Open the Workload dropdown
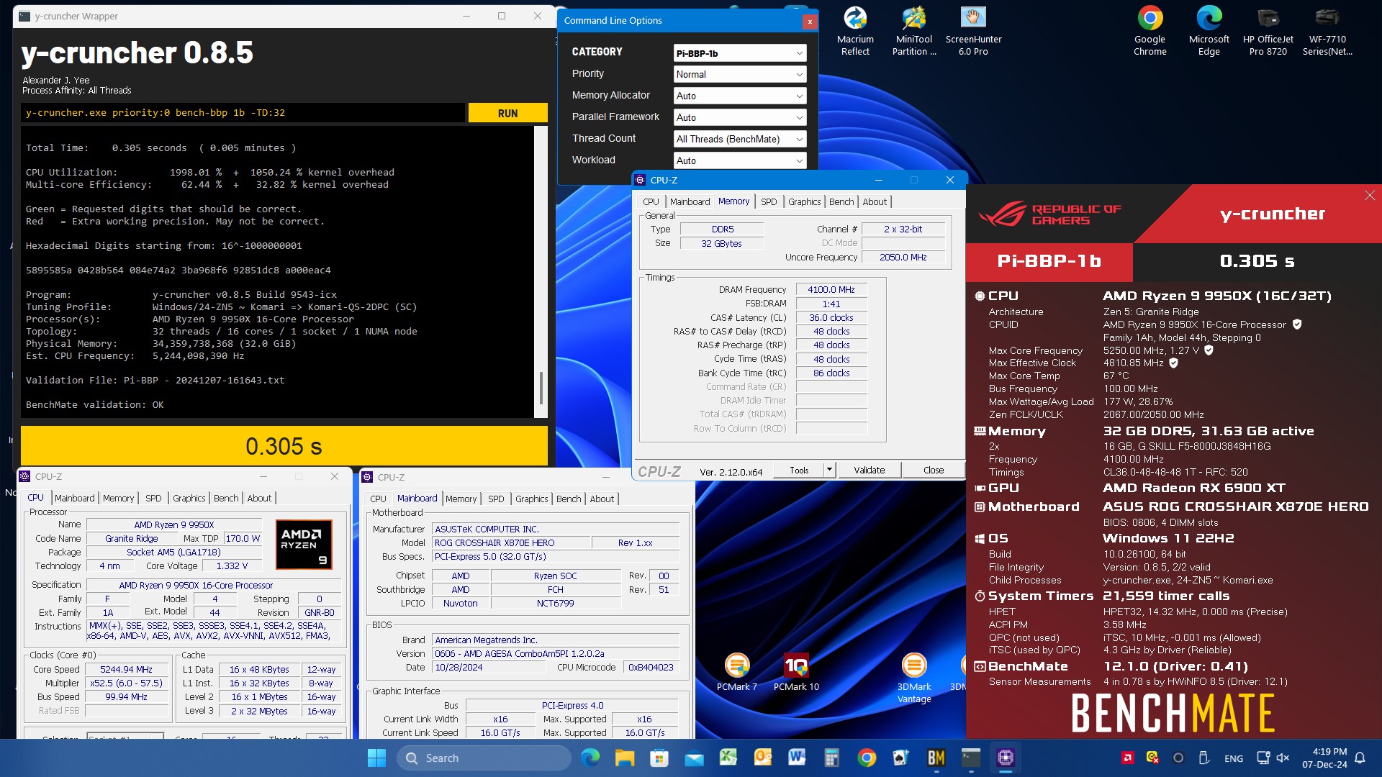The width and height of the screenshot is (1382, 777). [739, 160]
